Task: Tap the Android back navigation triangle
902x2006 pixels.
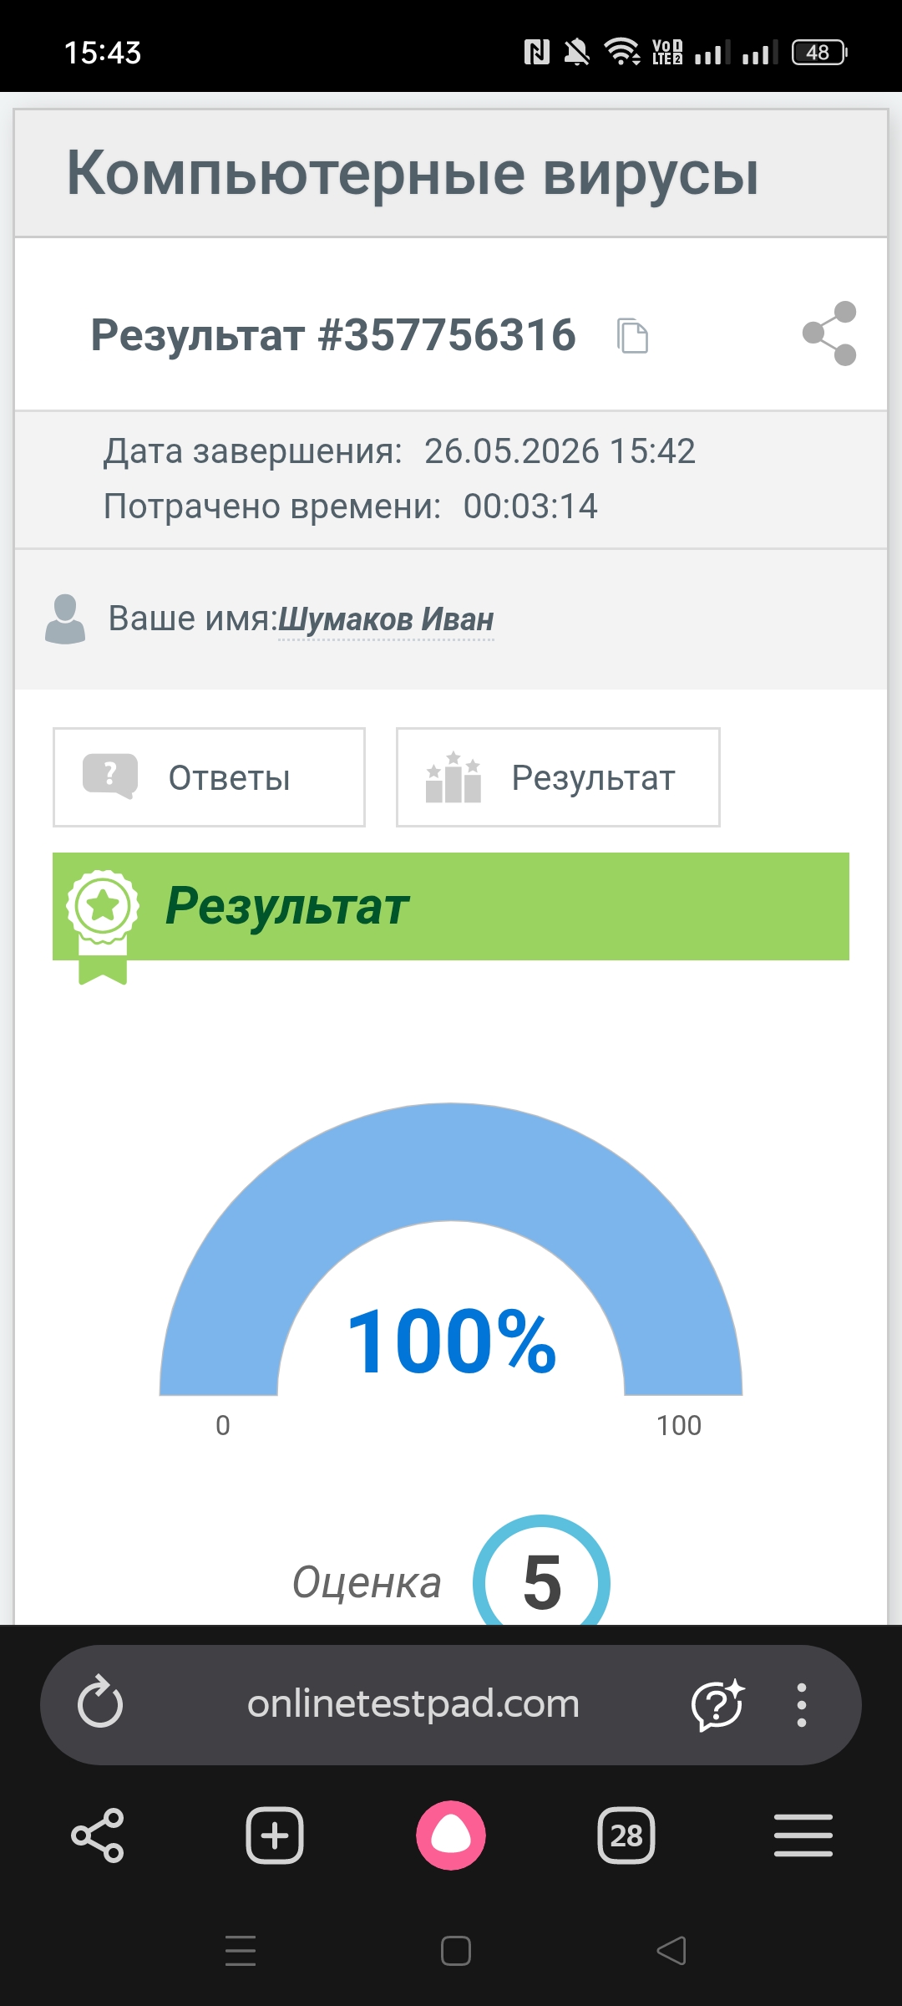Action: (x=671, y=1951)
